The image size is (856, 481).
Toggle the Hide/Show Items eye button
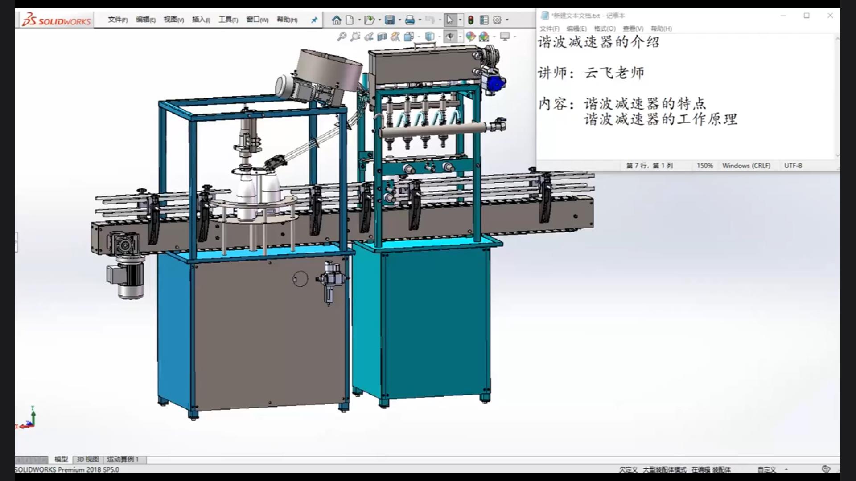point(450,37)
